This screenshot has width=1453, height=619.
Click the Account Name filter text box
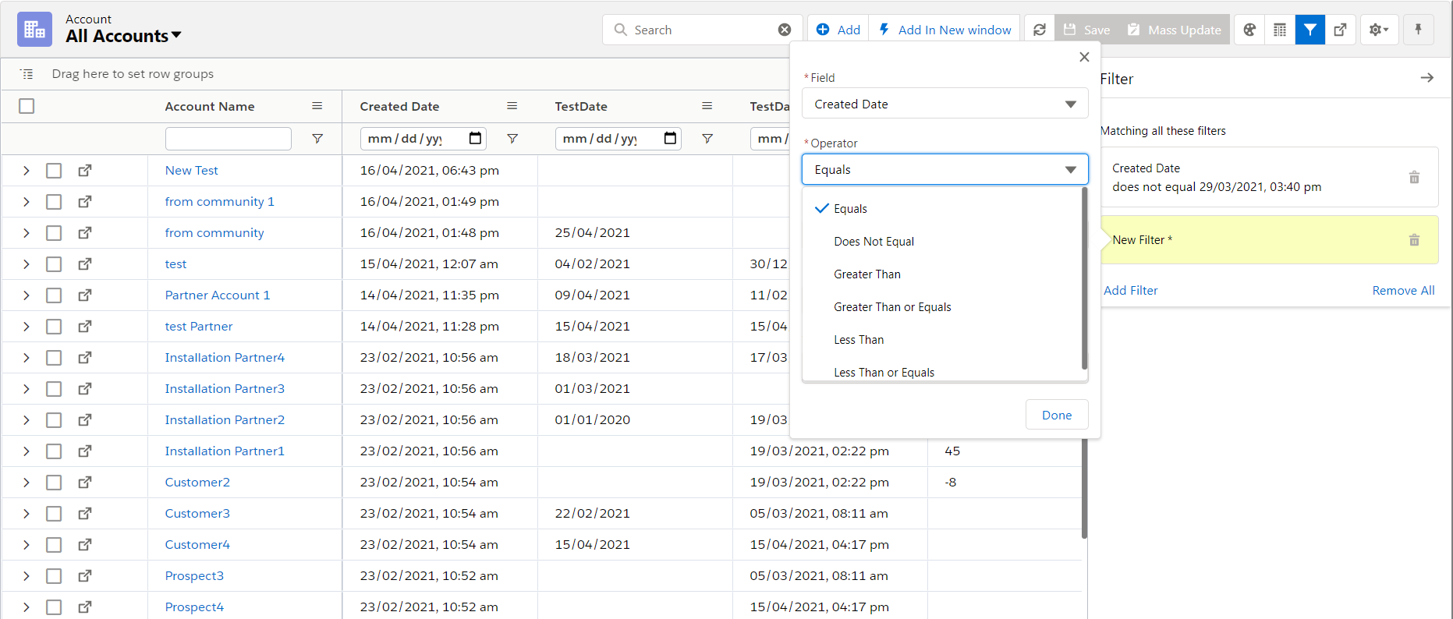point(228,138)
